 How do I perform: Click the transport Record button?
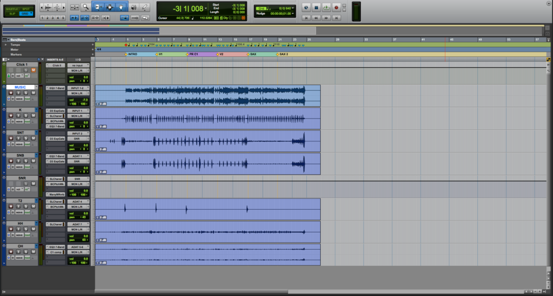point(336,8)
